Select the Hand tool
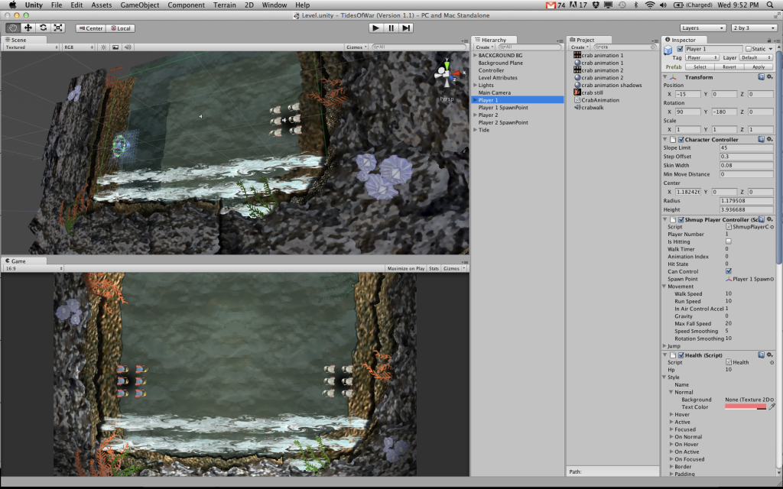 (13, 28)
